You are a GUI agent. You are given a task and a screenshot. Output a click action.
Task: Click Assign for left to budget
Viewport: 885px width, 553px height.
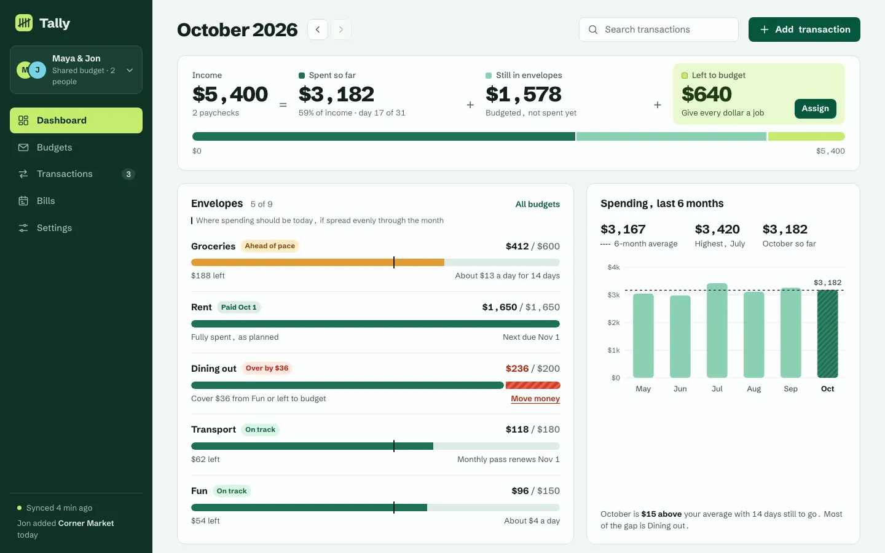(816, 109)
